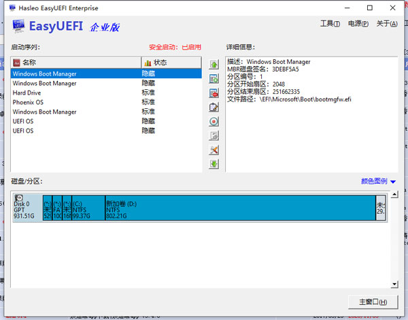The height and width of the screenshot is (320, 408).
Task: Close the Hasleo EasyUEFI Enterprise window
Action: [392, 8]
